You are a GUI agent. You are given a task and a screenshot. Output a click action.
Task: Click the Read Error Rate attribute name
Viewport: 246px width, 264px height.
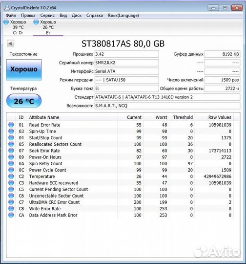[x=44, y=125]
